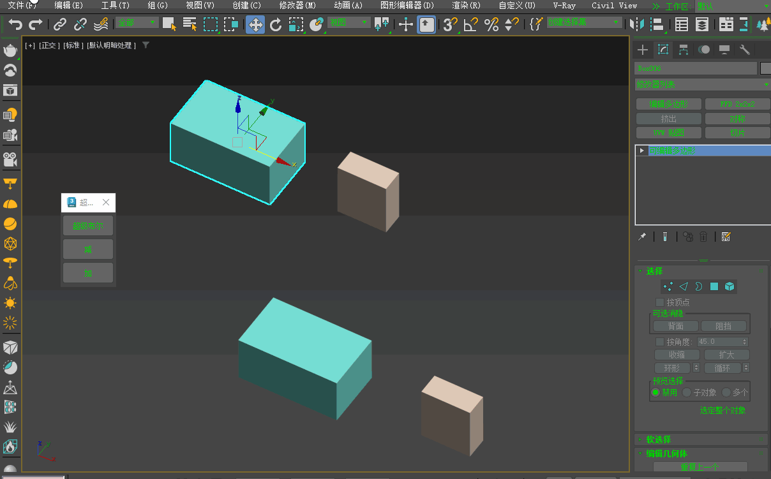Click the Undo arrow in the toolbar

[15, 25]
